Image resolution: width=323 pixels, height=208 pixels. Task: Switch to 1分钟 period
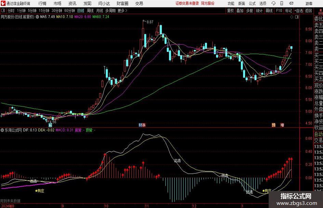21,11
